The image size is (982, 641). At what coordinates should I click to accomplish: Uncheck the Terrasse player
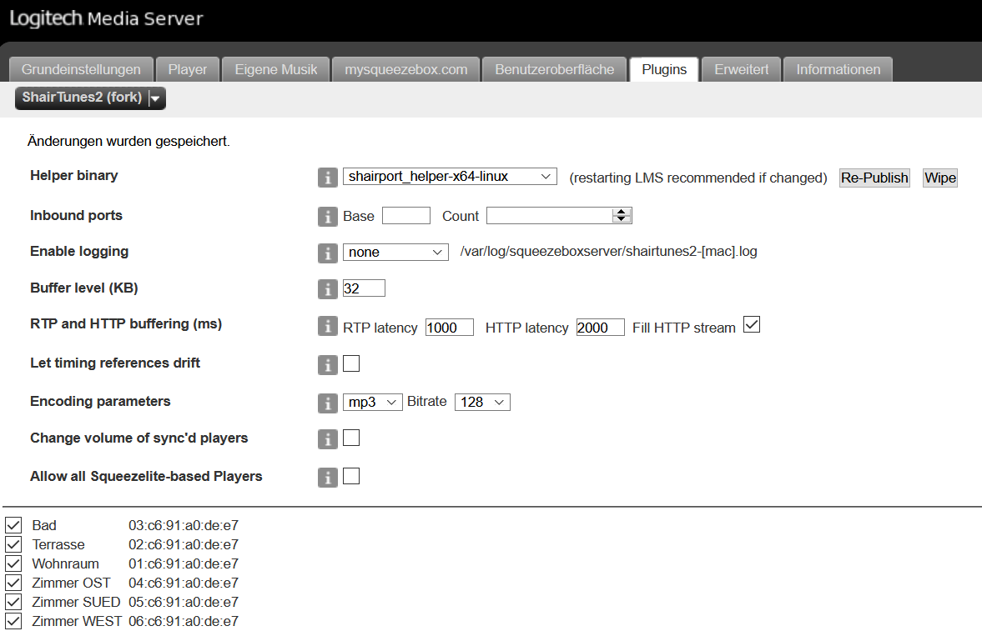point(13,544)
